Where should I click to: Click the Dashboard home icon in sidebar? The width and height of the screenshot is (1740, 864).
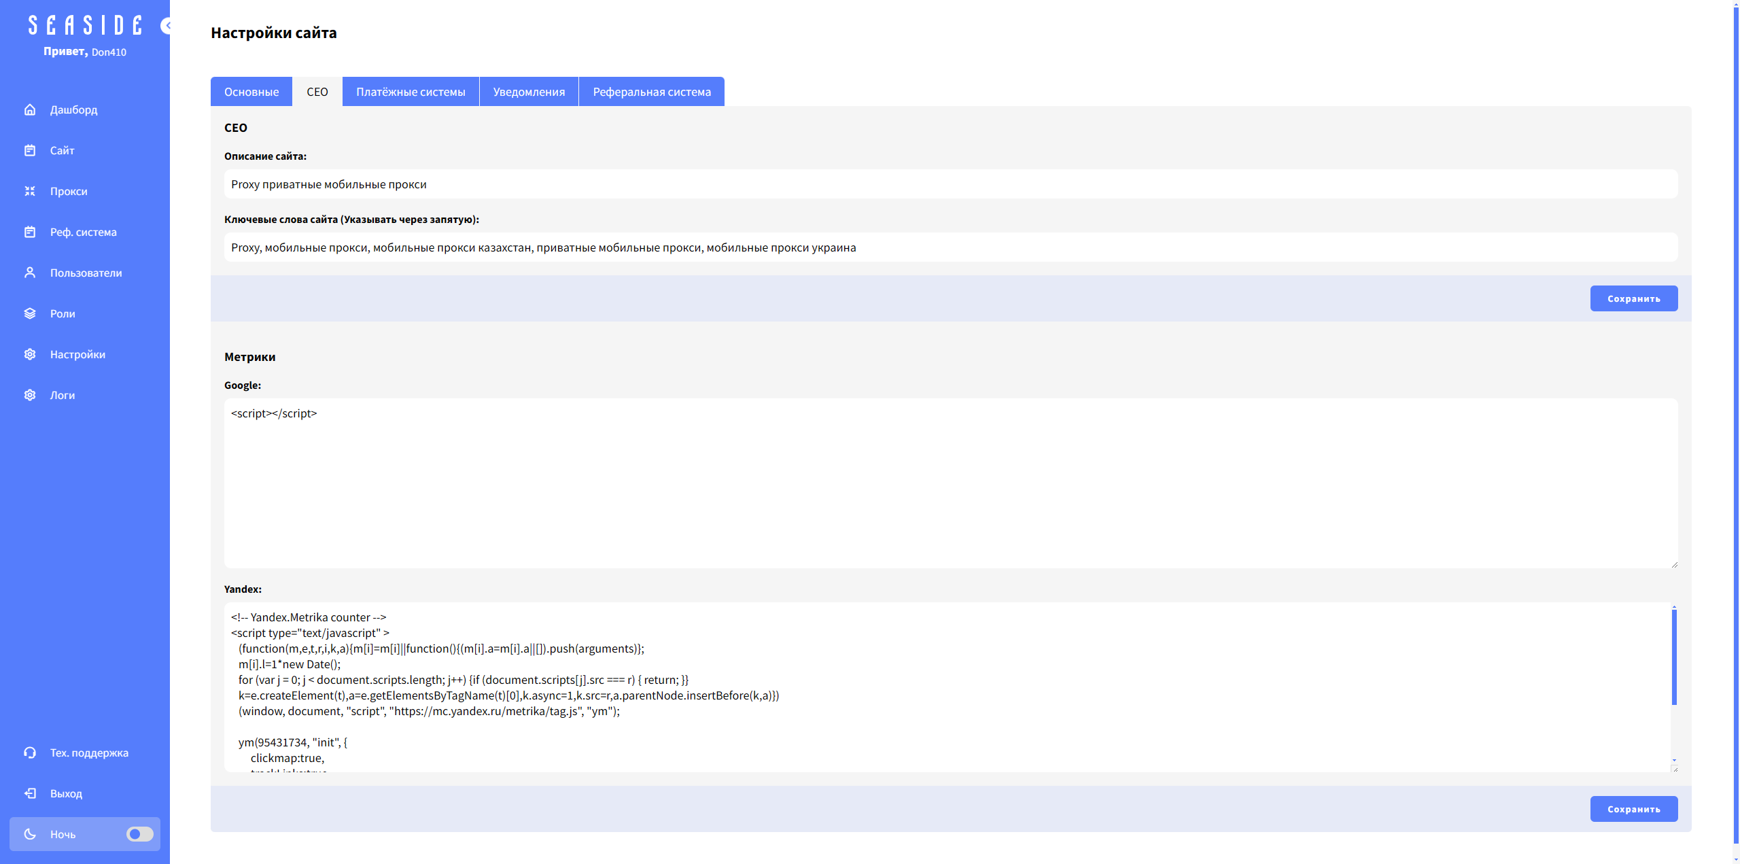30,109
